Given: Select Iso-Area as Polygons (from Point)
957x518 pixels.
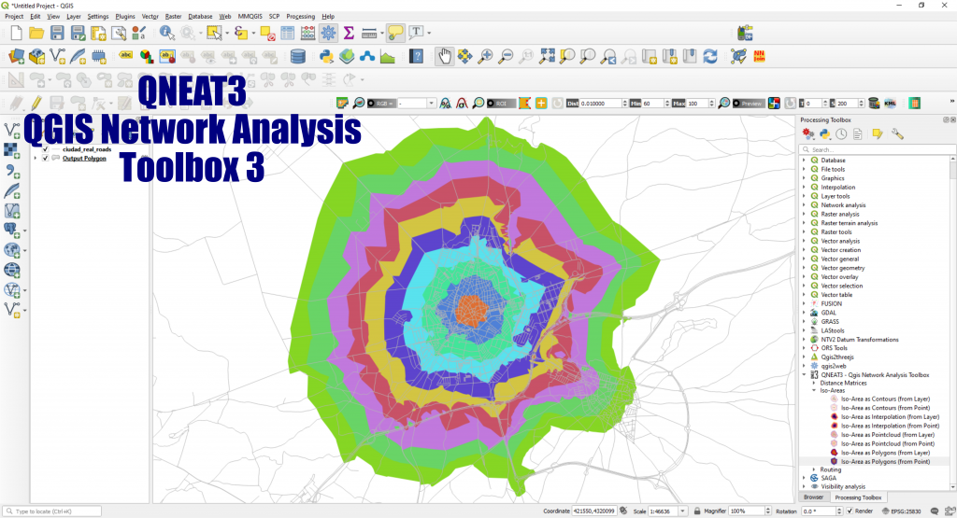Looking at the screenshot, I should [x=886, y=462].
